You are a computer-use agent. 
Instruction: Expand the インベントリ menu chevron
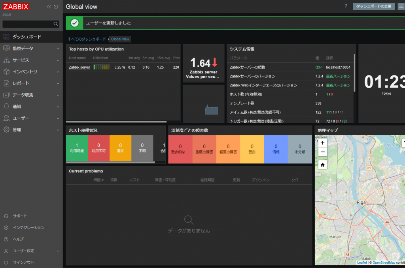(58, 72)
